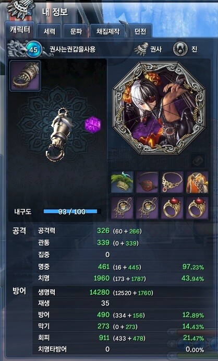This screenshot has width=218, height=361.
Task: Switch to the 세력 tab
Action: (x=49, y=31)
